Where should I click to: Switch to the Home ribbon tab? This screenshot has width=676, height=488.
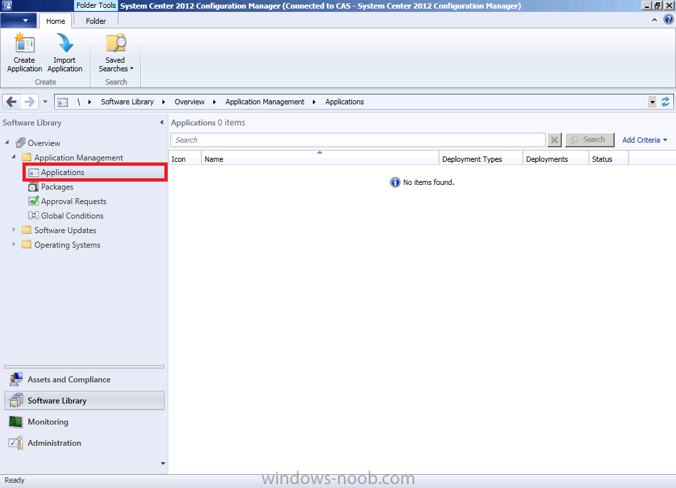click(55, 21)
